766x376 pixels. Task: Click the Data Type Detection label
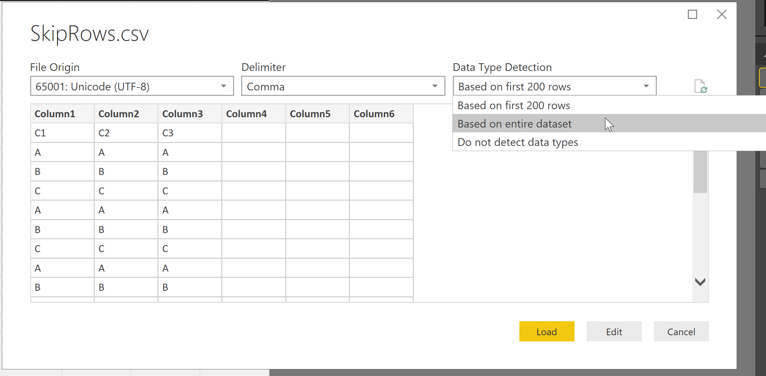coord(502,67)
